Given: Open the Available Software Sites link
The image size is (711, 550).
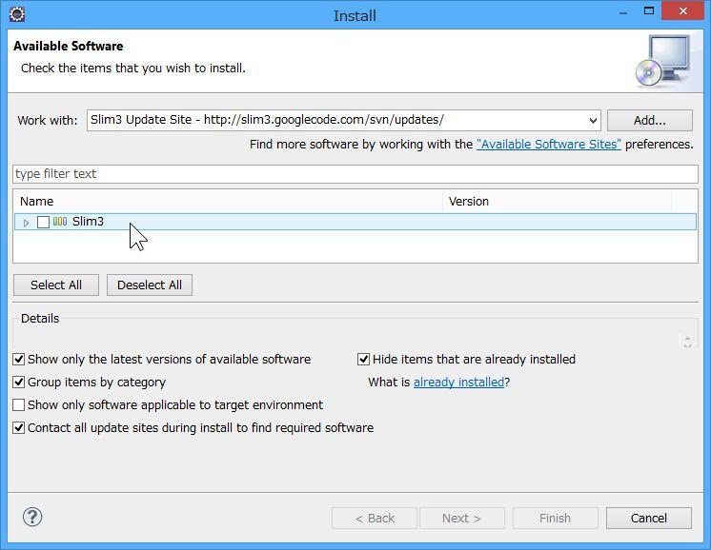Looking at the screenshot, I should click(548, 145).
